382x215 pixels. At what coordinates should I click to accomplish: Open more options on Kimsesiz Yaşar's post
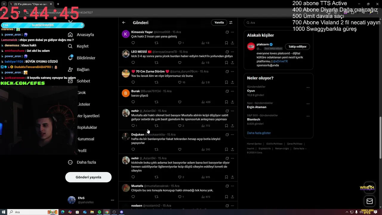[x=232, y=32]
